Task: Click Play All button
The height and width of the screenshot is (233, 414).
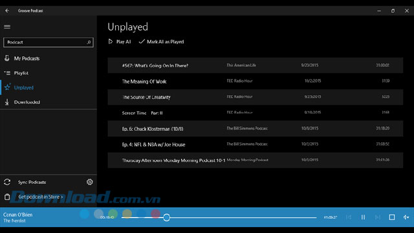Action: 120,41
